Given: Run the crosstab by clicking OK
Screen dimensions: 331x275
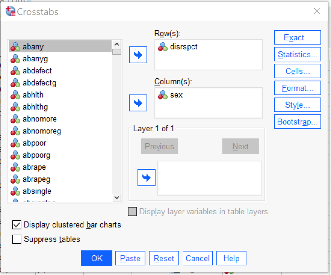Looking at the screenshot, I should (x=96, y=258).
